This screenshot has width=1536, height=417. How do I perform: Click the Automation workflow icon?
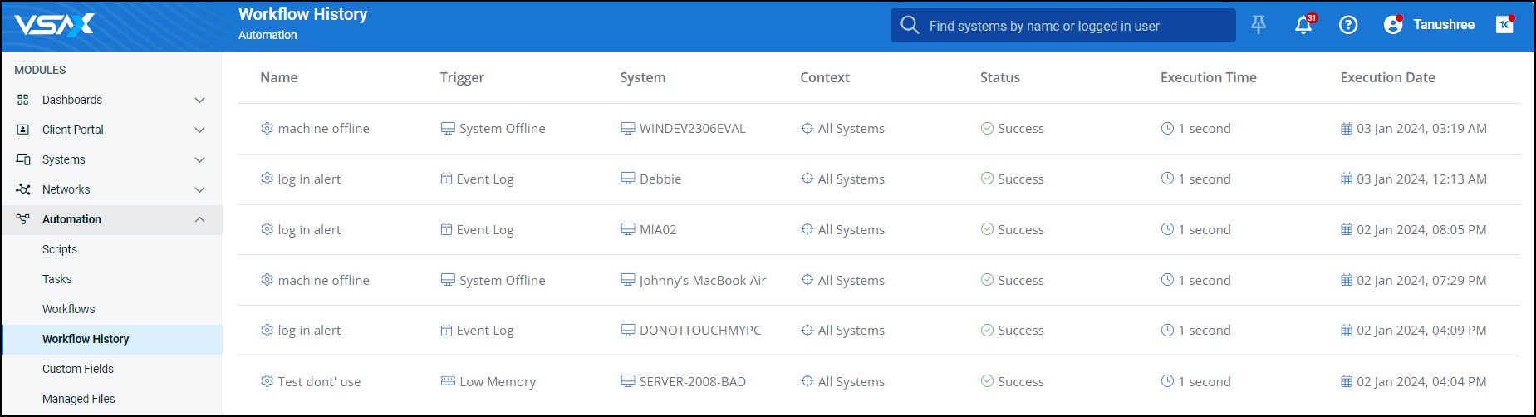[x=23, y=219]
